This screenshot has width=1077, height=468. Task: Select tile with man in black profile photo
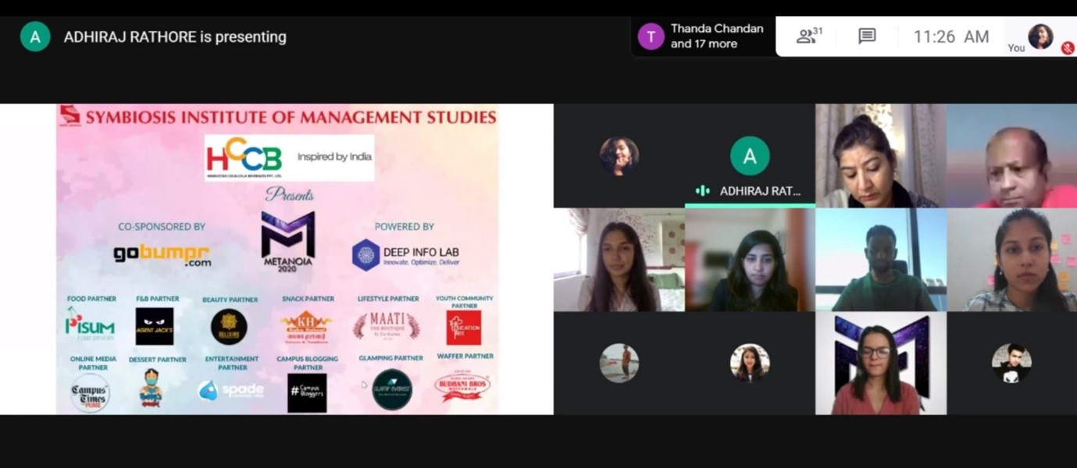[x=1012, y=363]
